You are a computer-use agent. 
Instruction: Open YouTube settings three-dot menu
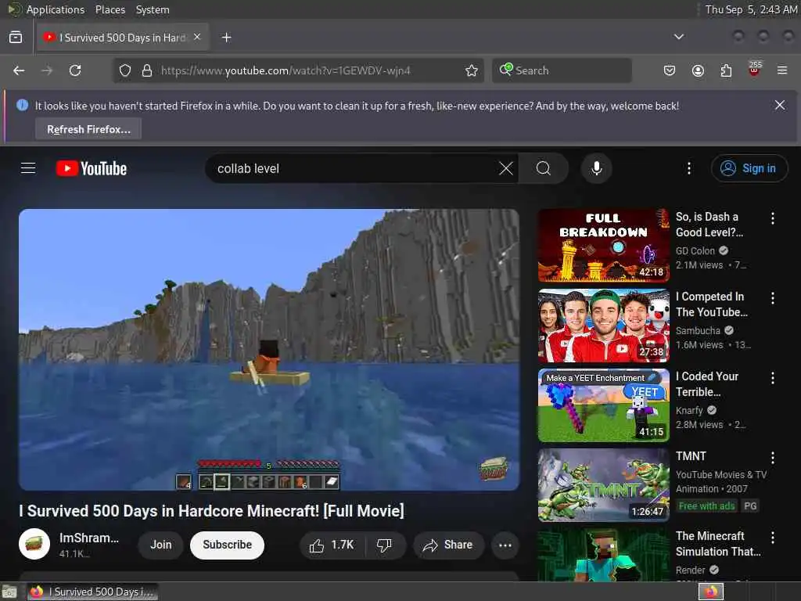click(x=689, y=168)
